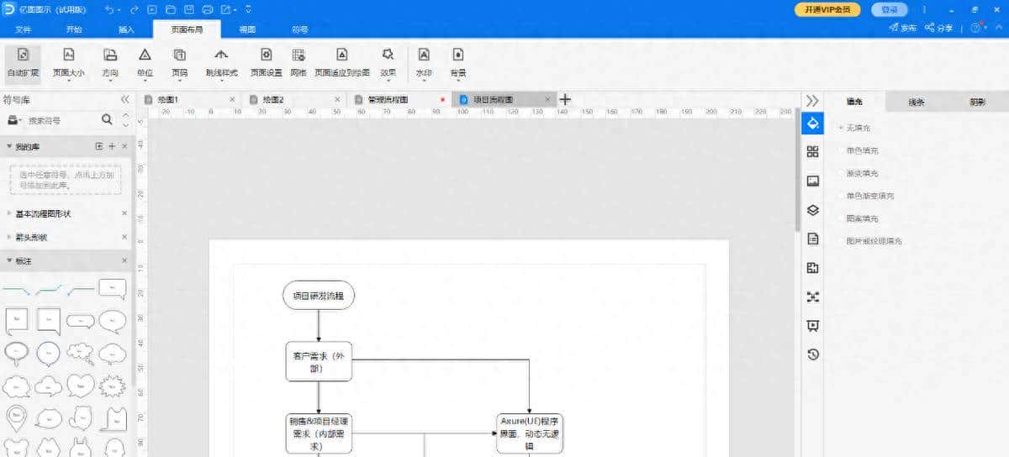Image resolution: width=1009 pixels, height=457 pixels.
Task: Click the search magnifier in symbol library
Action: coord(107,120)
